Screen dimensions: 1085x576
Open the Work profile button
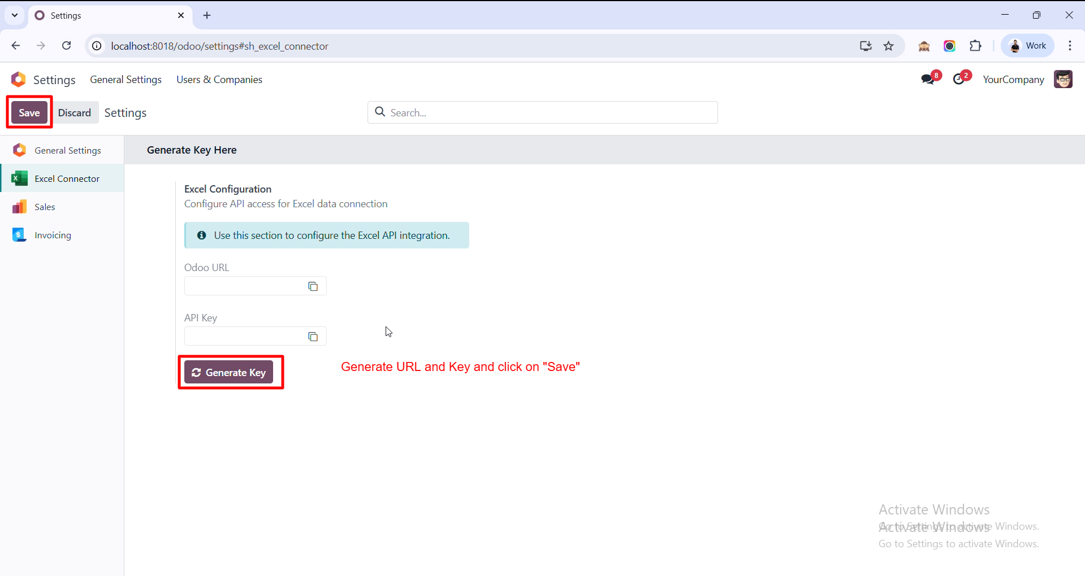pyautogui.click(x=1028, y=46)
